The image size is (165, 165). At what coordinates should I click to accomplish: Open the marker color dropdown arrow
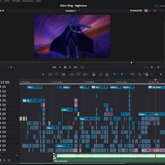(x=125, y=75)
